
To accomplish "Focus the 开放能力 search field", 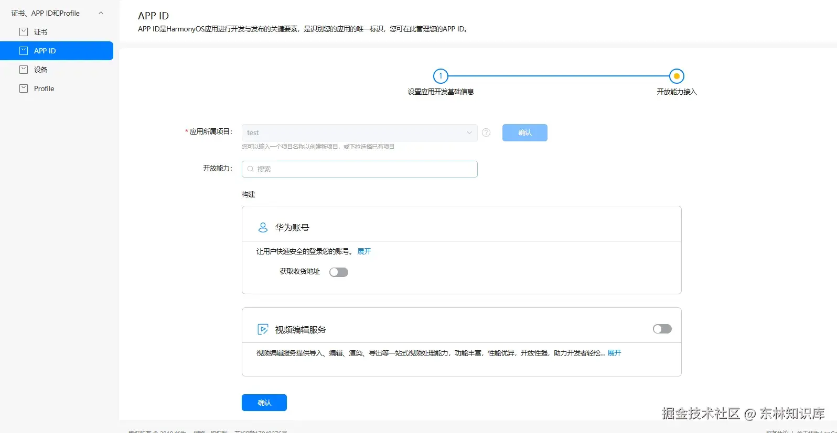I will pos(360,169).
